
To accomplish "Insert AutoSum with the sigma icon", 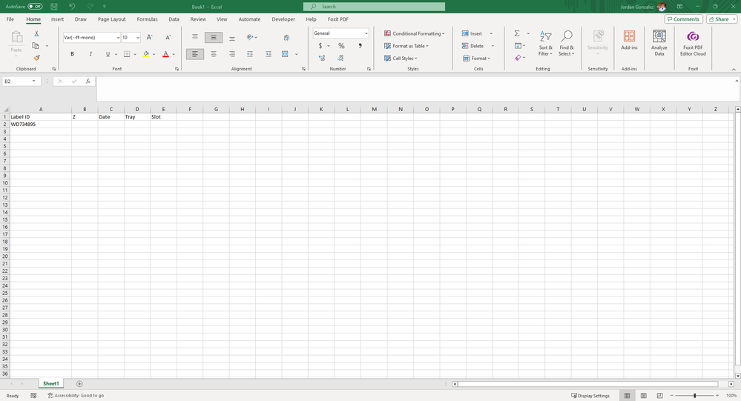I will click(517, 33).
